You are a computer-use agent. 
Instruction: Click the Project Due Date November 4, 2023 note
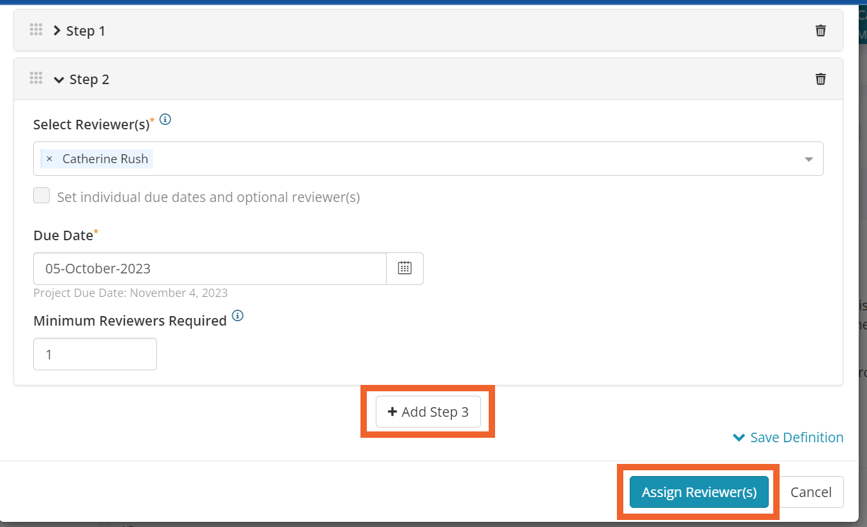(130, 293)
